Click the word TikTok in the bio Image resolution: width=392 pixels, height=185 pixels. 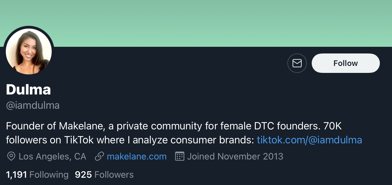(79, 140)
